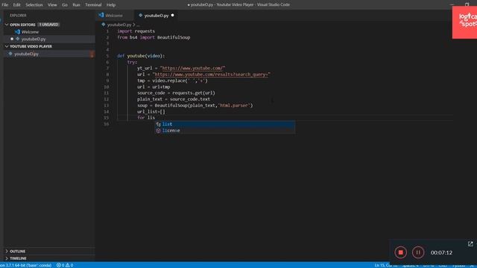Image resolution: width=477 pixels, height=268 pixels.
Task: Open the Edit menu
Action: click(x=16, y=5)
